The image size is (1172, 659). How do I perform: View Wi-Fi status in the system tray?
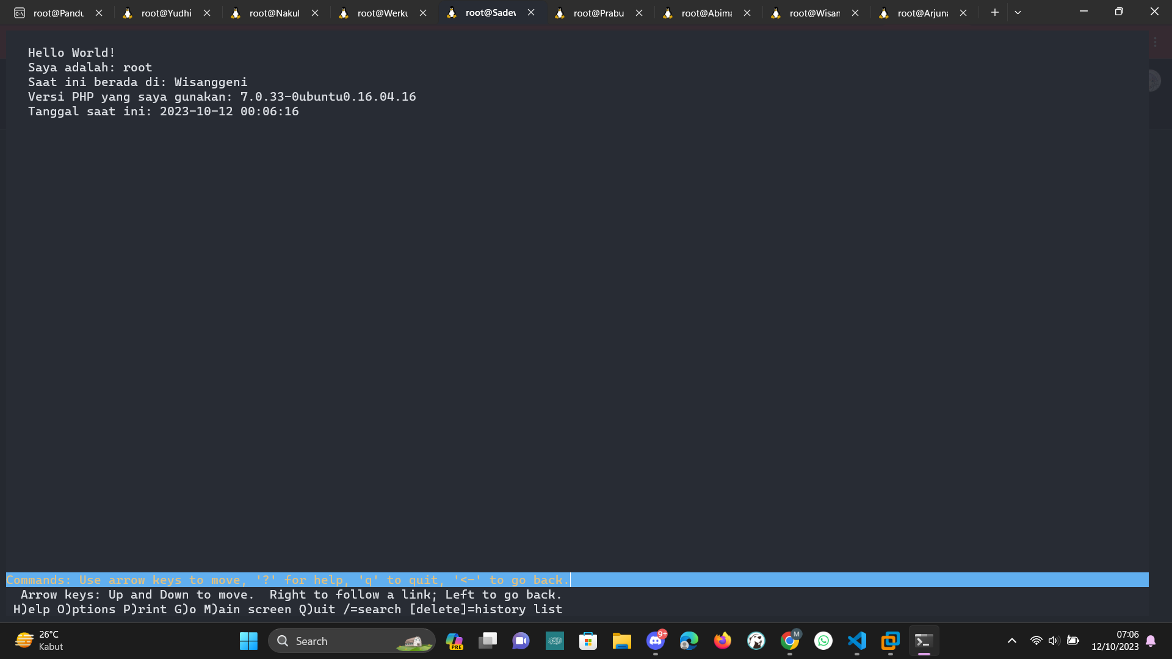point(1036,641)
